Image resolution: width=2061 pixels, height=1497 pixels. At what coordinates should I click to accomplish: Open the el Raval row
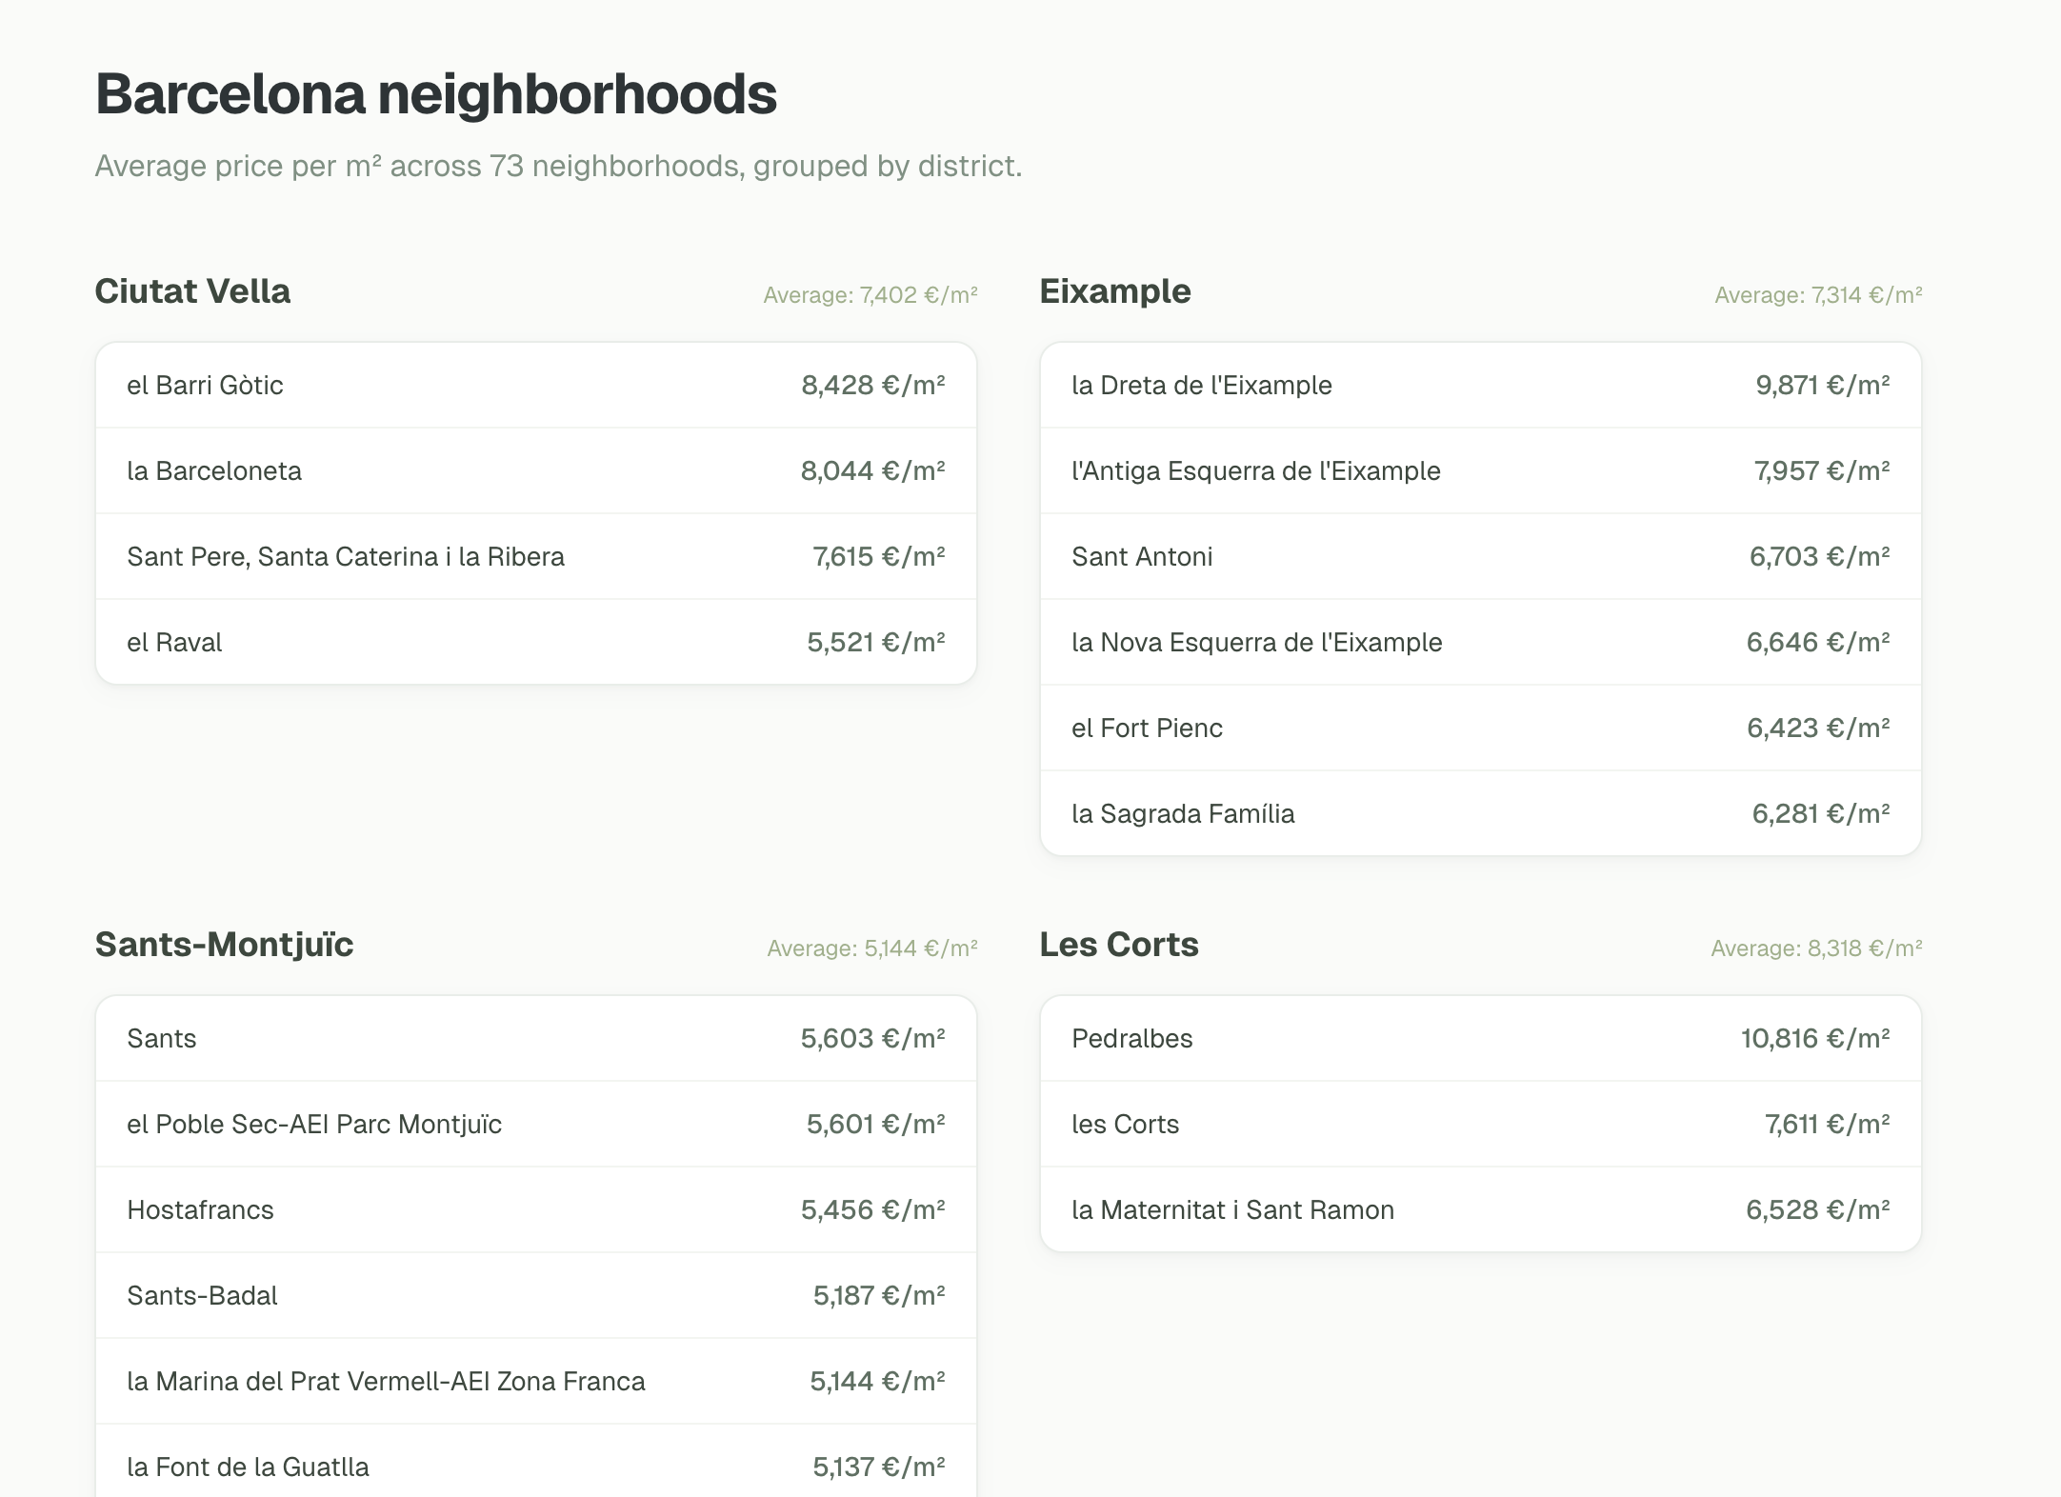pyautogui.click(x=536, y=642)
